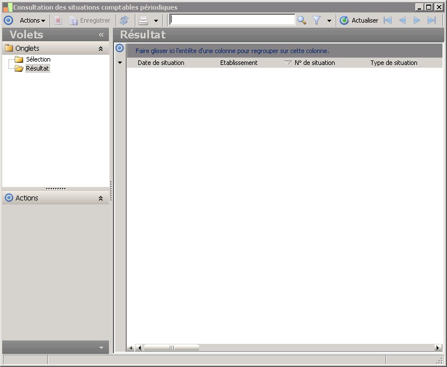The height and width of the screenshot is (367, 447).
Task: Click the toolbar search input field
Action: pos(232,20)
